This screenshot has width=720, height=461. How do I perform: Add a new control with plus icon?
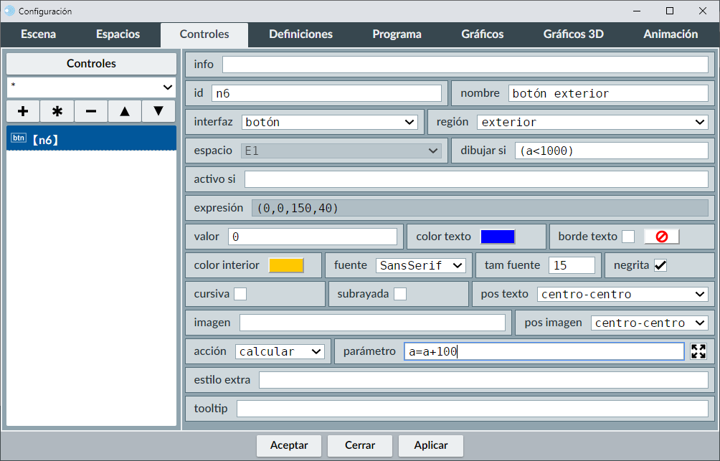[x=23, y=111]
